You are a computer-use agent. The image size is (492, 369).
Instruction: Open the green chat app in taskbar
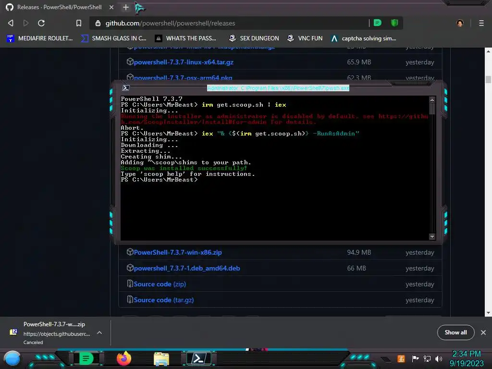tap(86, 358)
